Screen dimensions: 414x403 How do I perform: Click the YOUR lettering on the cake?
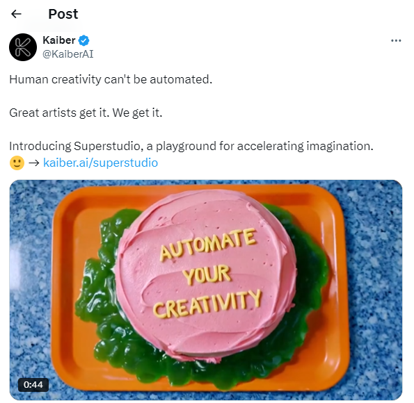click(207, 274)
